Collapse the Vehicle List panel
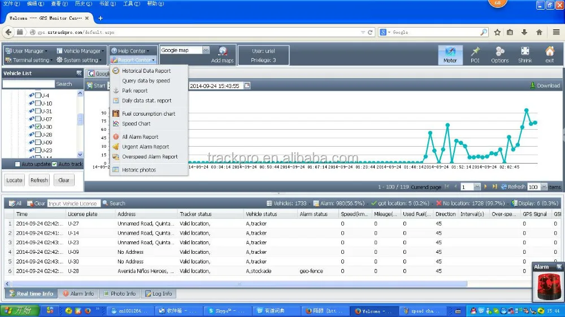 click(79, 73)
